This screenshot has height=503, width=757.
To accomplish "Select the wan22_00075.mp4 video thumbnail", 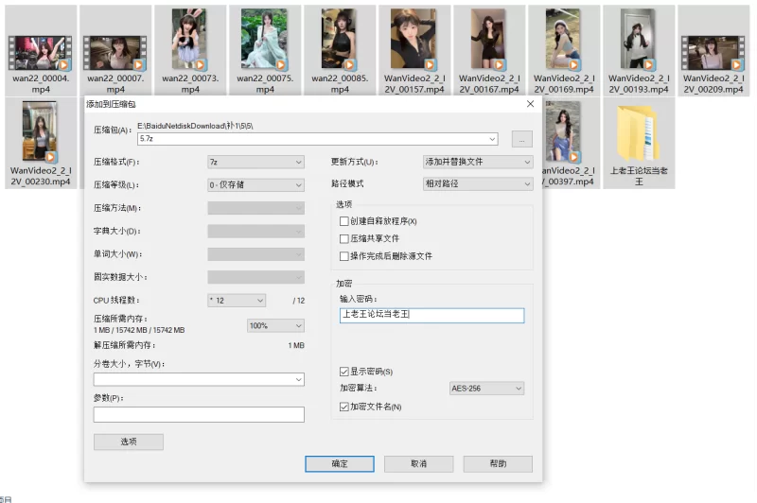I will click(x=265, y=40).
